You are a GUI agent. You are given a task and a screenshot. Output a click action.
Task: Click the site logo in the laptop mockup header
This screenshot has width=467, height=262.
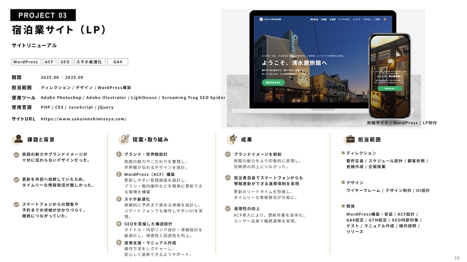click(x=270, y=19)
